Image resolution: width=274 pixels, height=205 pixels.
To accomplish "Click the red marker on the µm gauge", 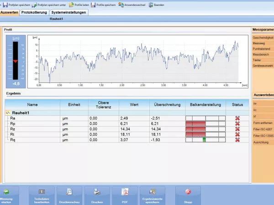I will tap(15, 61).
